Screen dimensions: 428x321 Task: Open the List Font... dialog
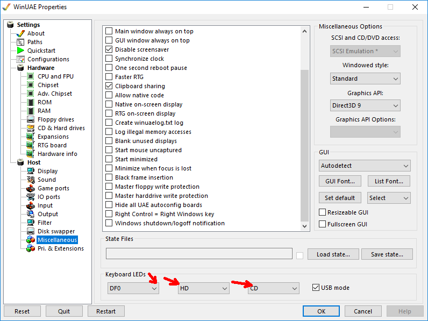coord(389,181)
